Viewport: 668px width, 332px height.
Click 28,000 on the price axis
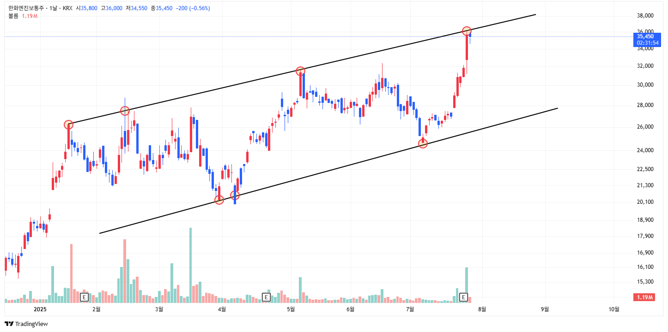[x=645, y=105]
